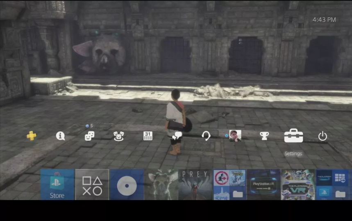Open the PlayStation Plus icon
This screenshot has height=221, width=352.
point(31,136)
